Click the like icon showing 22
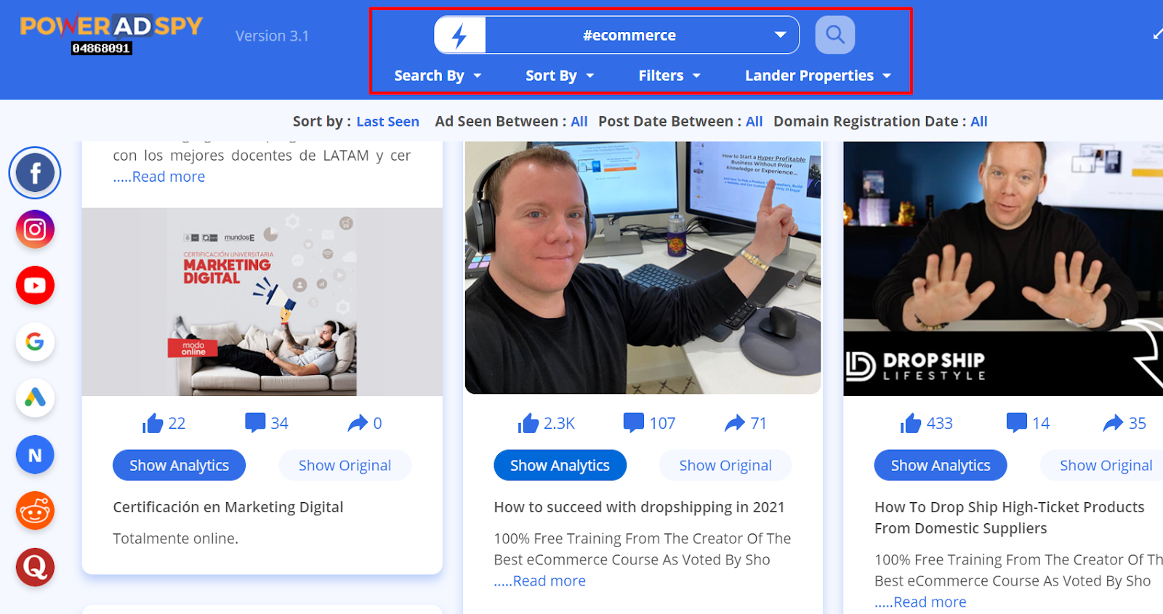This screenshot has width=1163, height=614. click(x=153, y=423)
